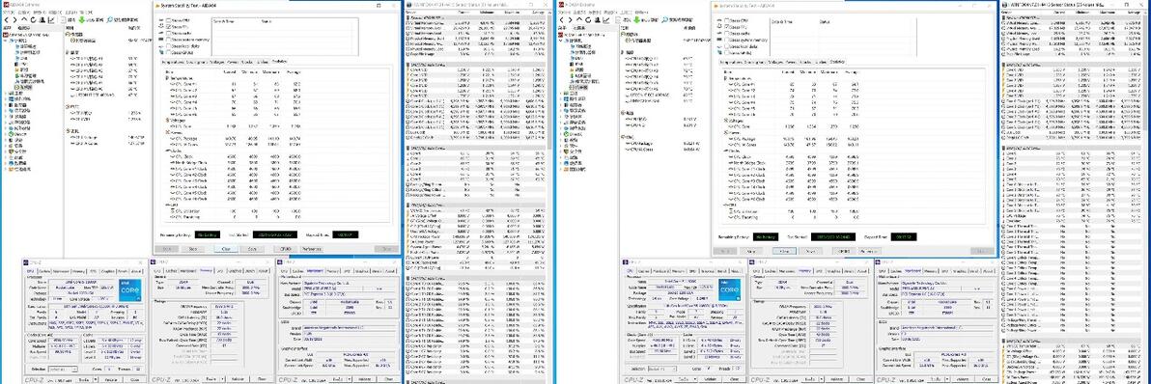
Task: Open Temperatures tab in right stability test
Action: [730, 62]
